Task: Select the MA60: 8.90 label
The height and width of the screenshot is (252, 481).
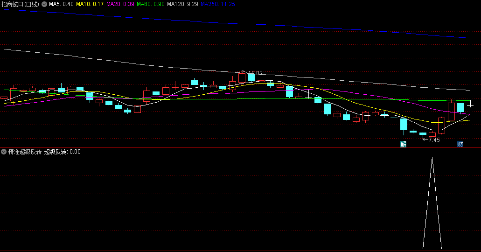Action: pyautogui.click(x=151, y=4)
